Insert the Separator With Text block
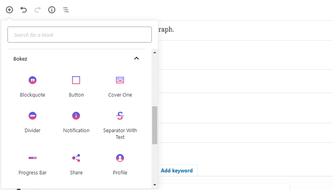This screenshot has height=190, width=333. pyautogui.click(x=120, y=126)
